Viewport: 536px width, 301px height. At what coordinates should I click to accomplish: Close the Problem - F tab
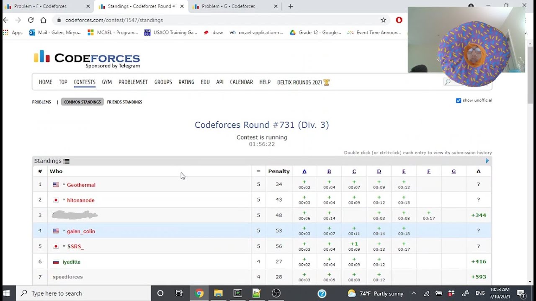click(x=88, y=6)
